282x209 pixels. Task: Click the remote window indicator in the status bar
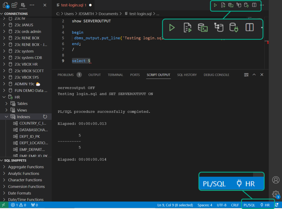(x=4, y=205)
